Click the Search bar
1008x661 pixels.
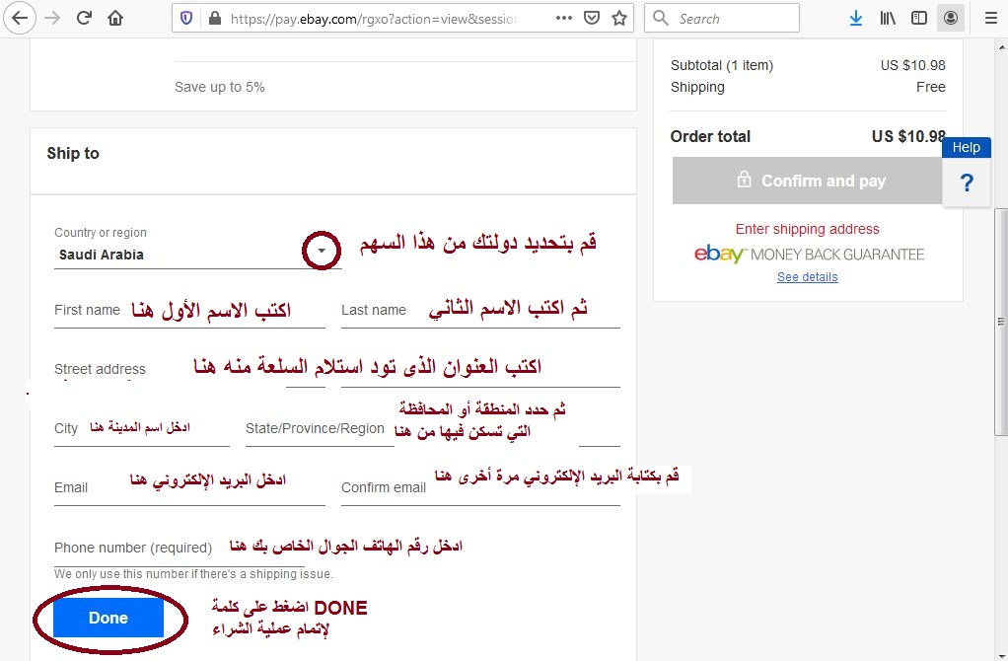point(725,18)
